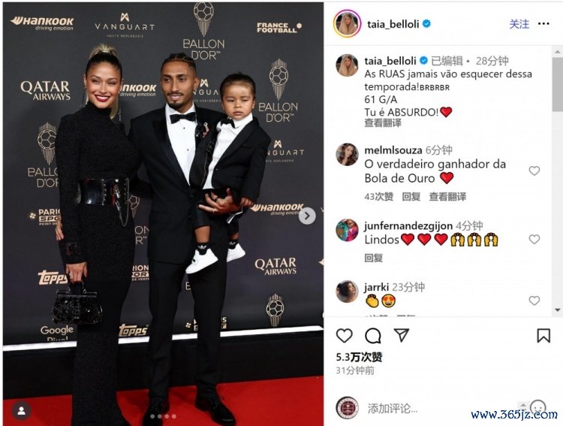
Task: Show tagged people icon on photo
Action: [21, 410]
